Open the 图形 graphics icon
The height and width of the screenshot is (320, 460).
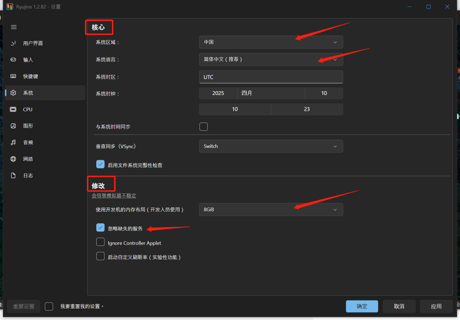[x=14, y=126]
